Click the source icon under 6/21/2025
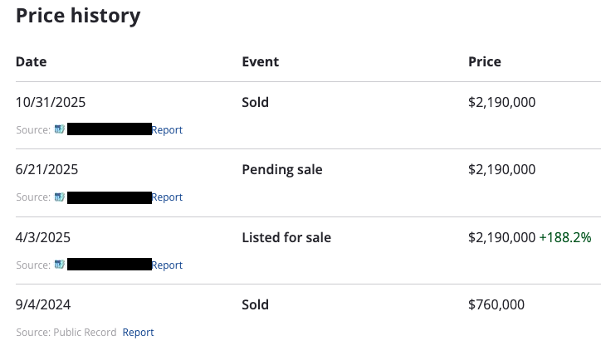 60,197
